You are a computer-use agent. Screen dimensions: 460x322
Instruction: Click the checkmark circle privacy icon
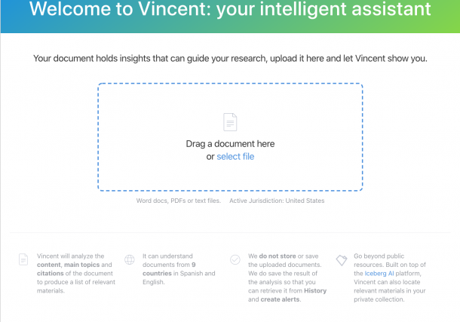(235, 259)
